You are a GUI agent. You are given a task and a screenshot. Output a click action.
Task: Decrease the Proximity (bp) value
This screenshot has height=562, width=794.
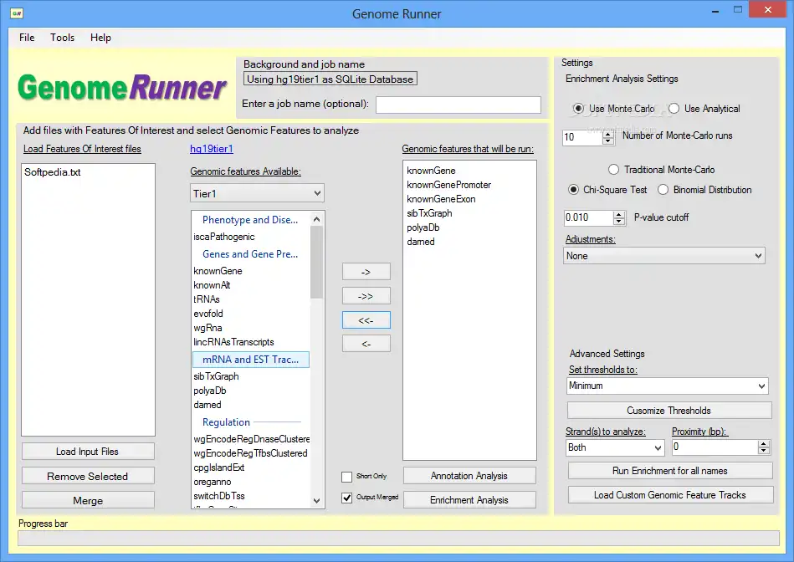(764, 451)
